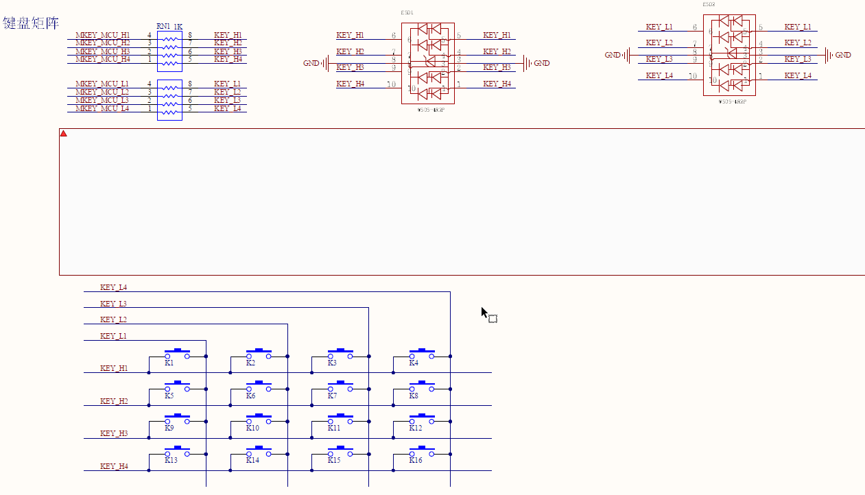Click the red triangle text frame marker
Image resolution: width=865 pixels, height=495 pixels.
point(64,134)
